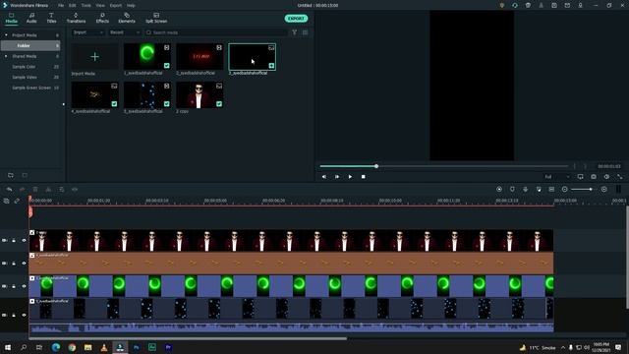The width and height of the screenshot is (629, 354).
Task: Select the red text media thumbnail
Action: 200,57
